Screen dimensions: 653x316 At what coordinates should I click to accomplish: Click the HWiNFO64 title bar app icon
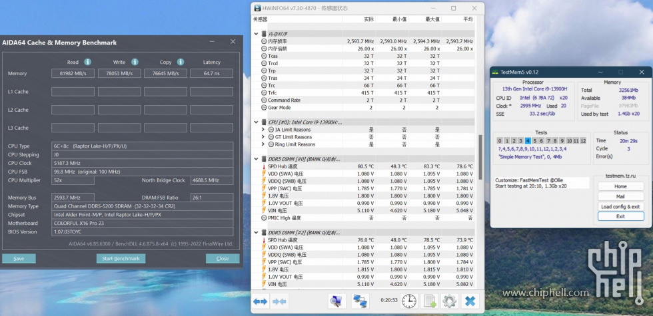(257, 8)
